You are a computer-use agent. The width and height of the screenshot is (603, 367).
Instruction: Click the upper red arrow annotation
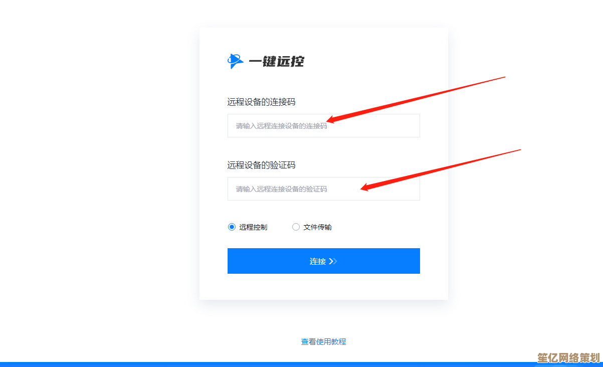point(416,100)
